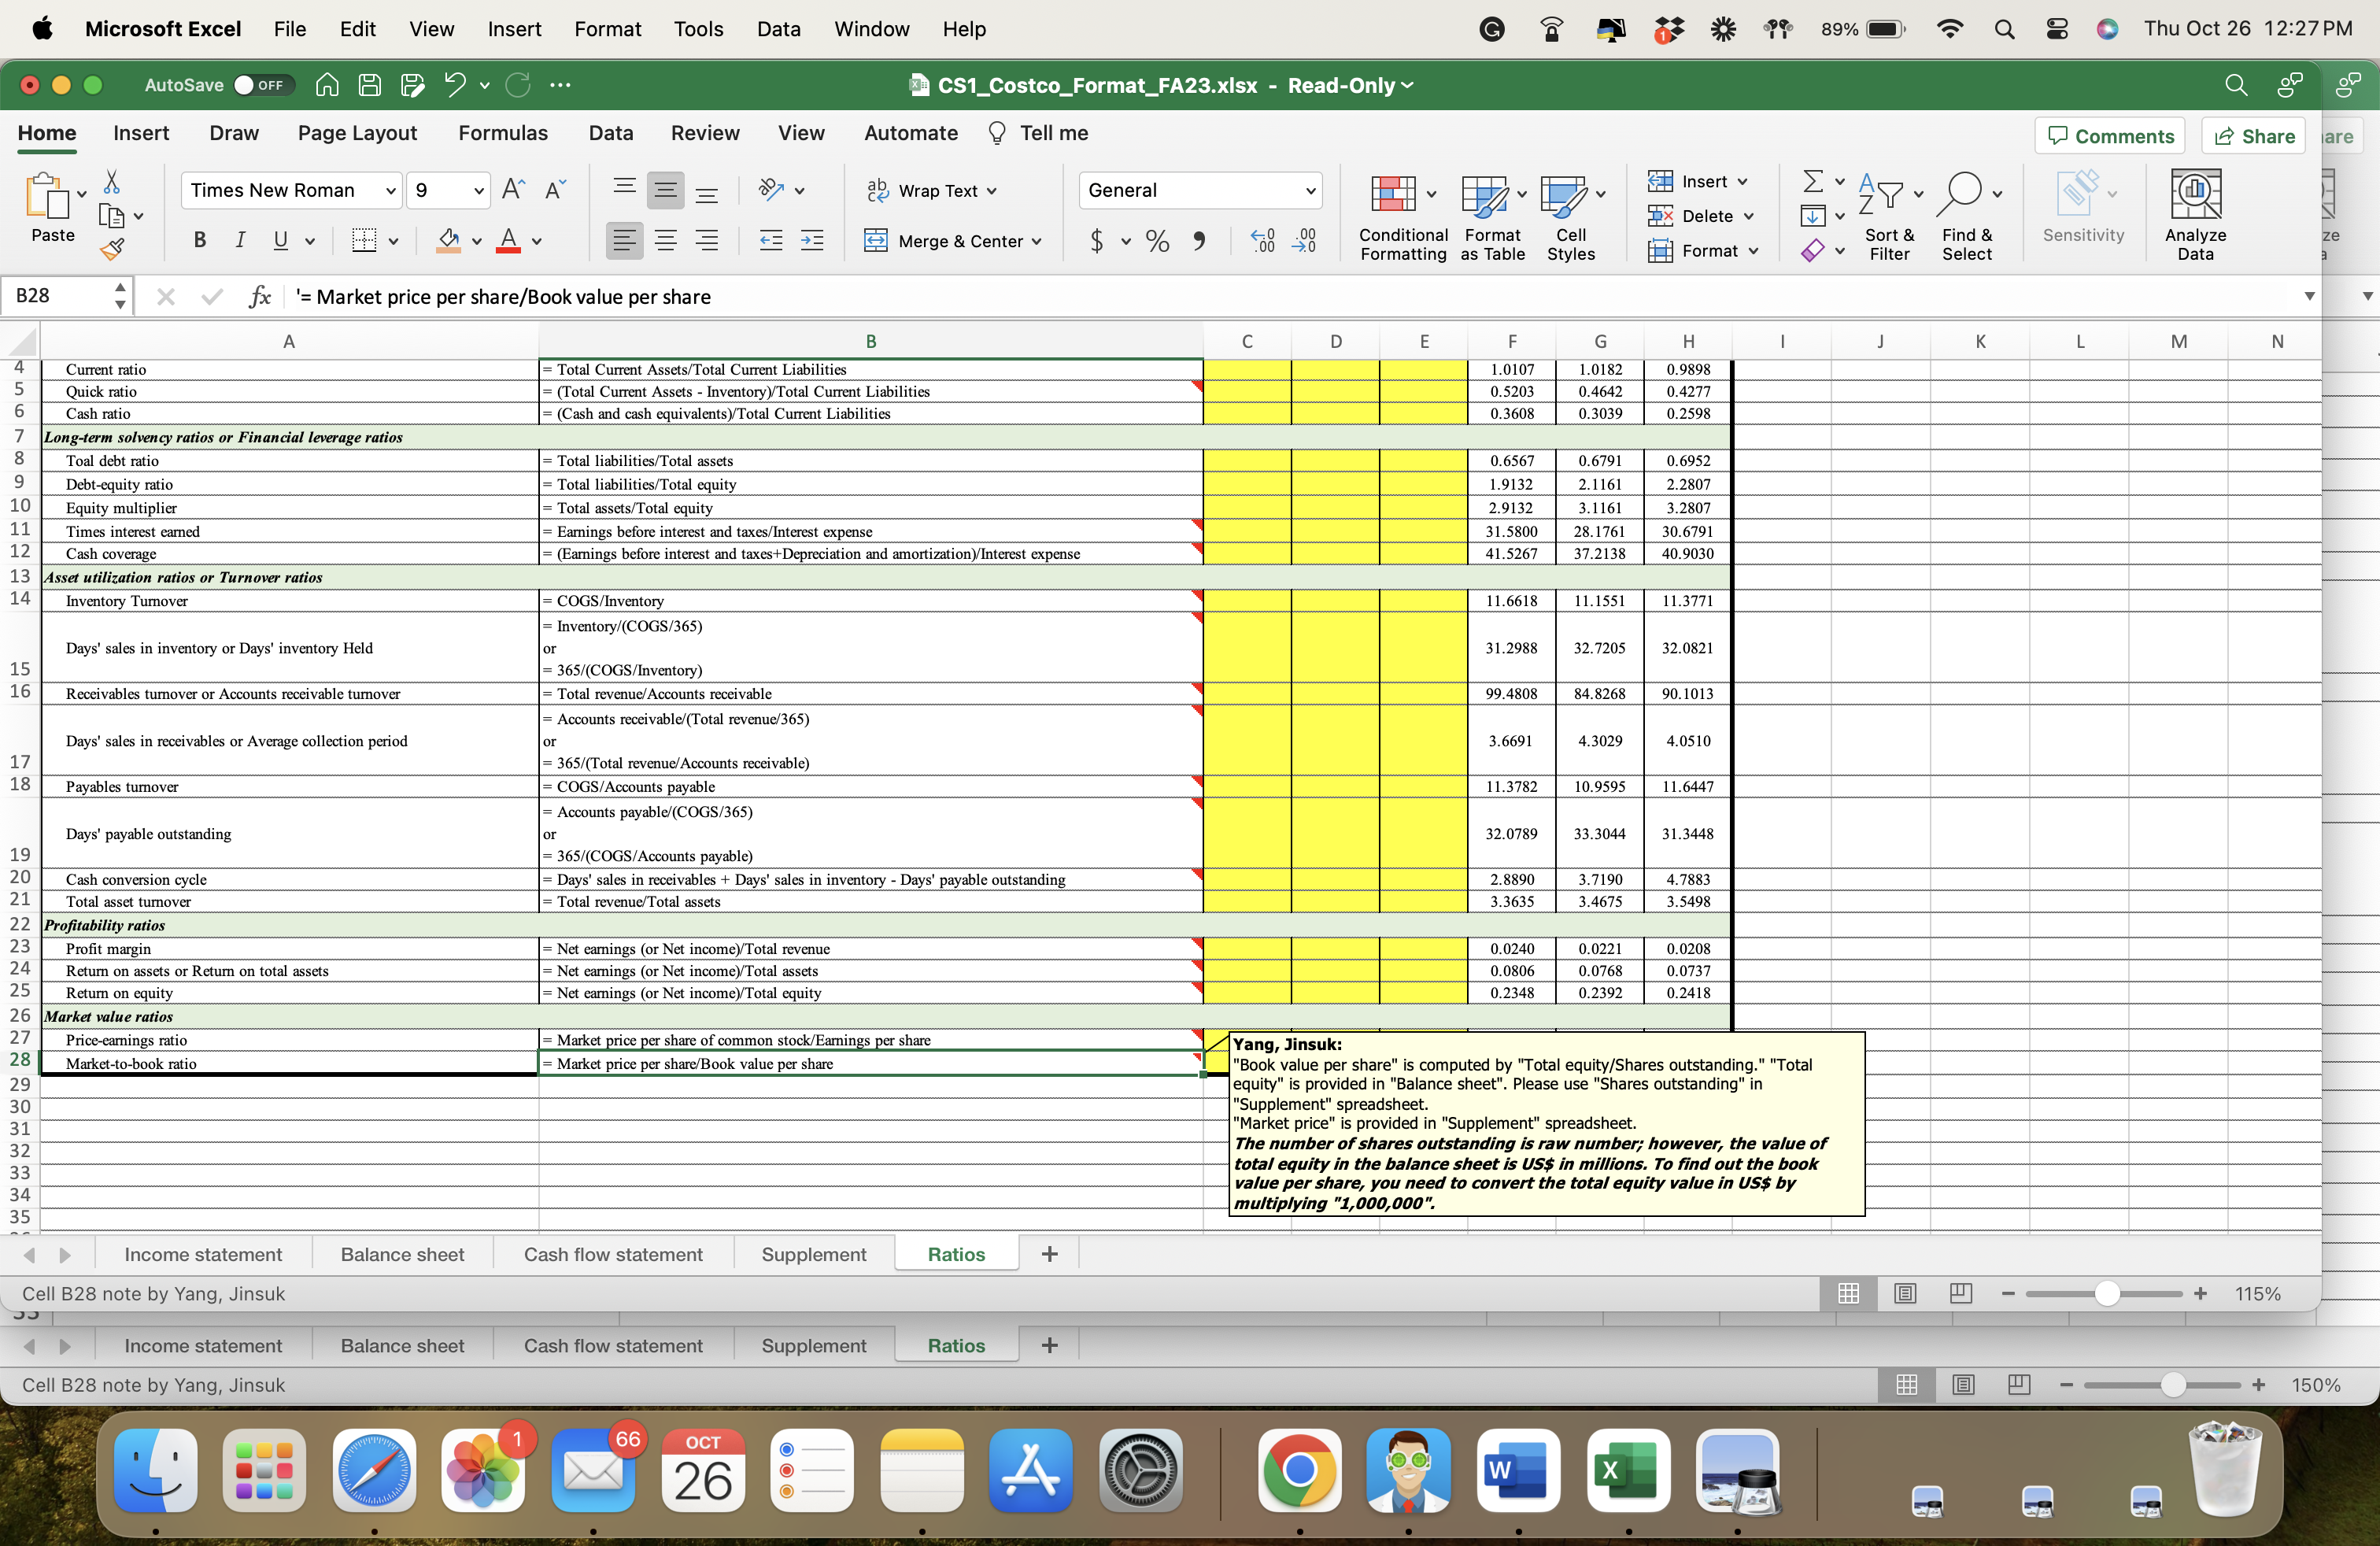Apply comma style number format
The image size is (2380, 1546).
pos(1199,240)
